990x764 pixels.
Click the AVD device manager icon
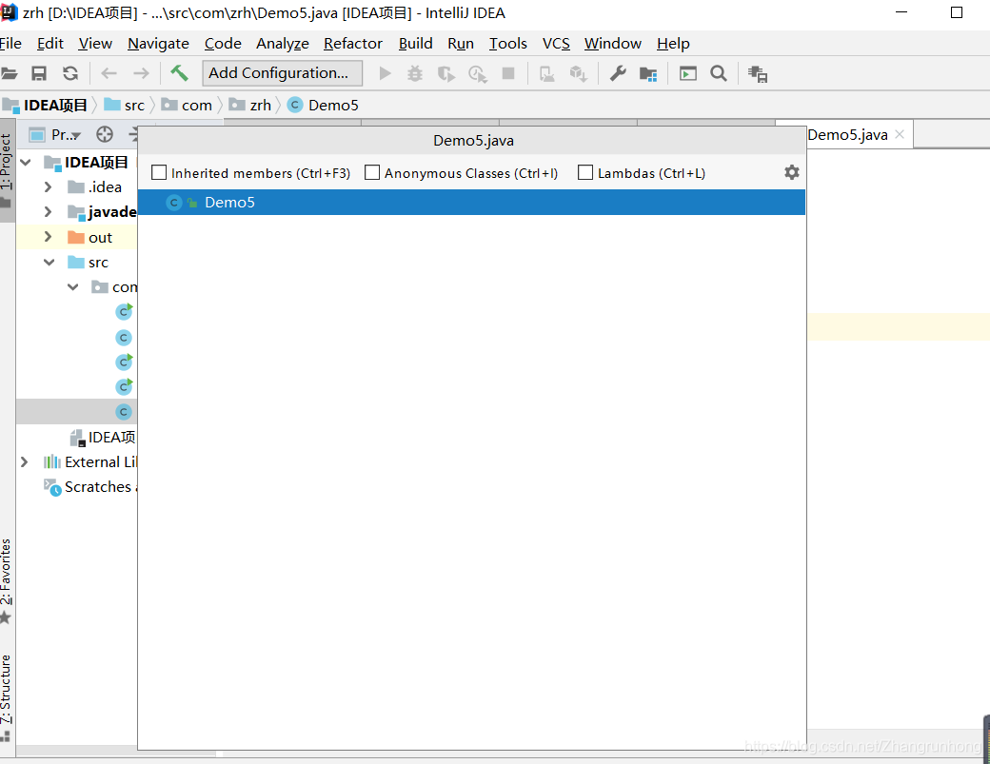click(x=546, y=74)
